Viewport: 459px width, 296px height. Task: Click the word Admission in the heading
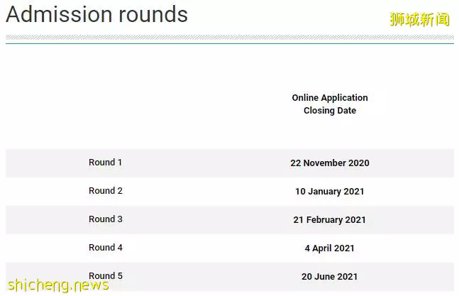click(59, 14)
